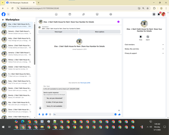169x135 pixels.
Task: Open the Friends icon in the top bar
Action: pos(83,14)
